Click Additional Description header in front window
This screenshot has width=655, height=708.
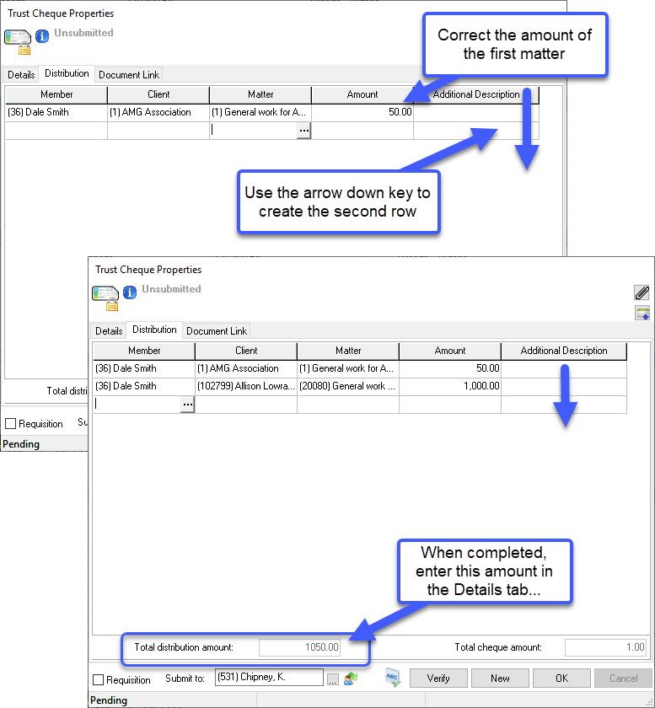click(564, 351)
